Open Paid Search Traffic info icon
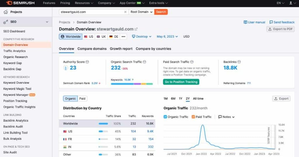Screen dimensions: 299x157 pos(192,62)
